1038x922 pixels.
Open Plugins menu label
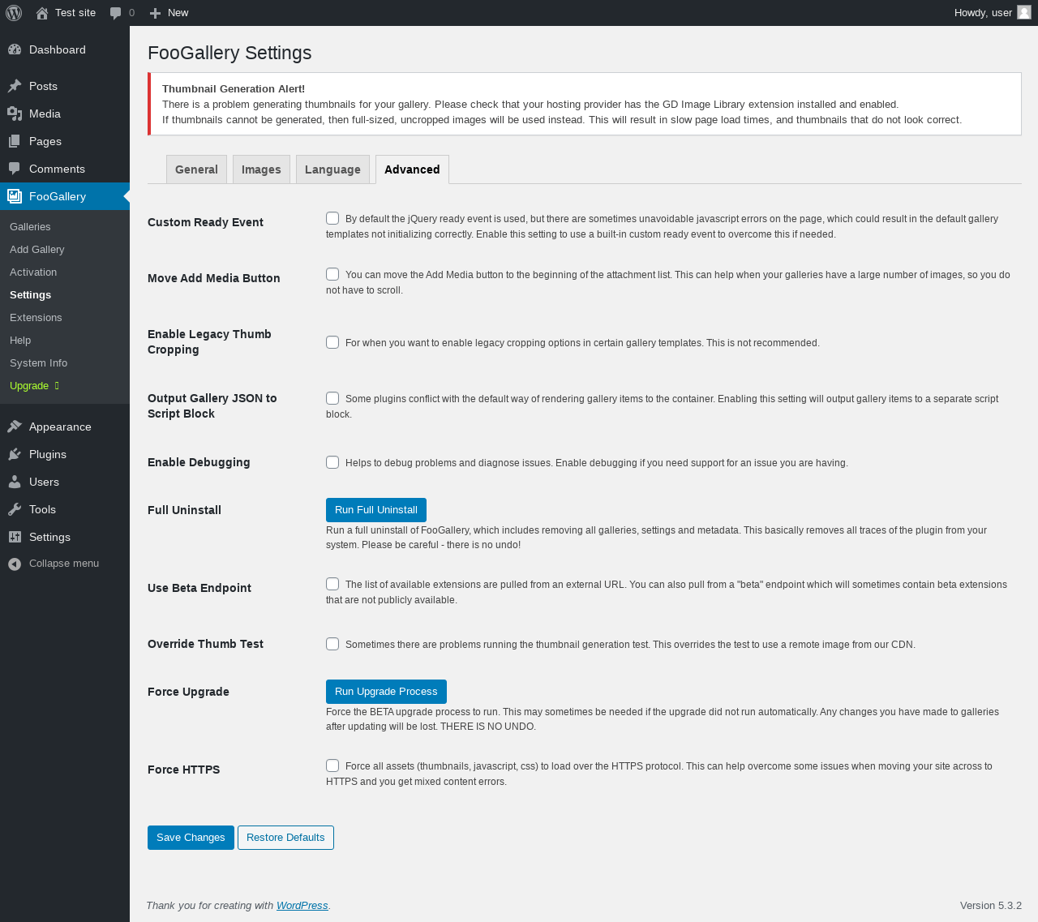tap(48, 454)
